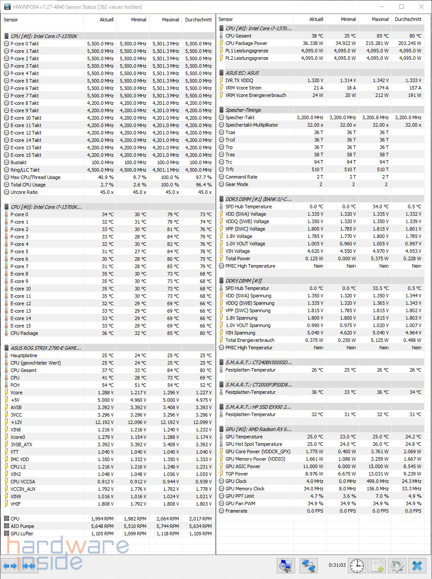
Task: Click the remote network computers icon
Action: (x=309, y=566)
